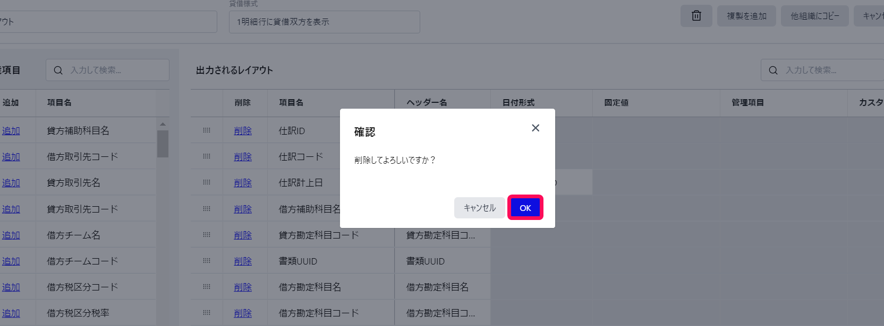Click 削除 link for 仕訳ID row

pos(243,130)
